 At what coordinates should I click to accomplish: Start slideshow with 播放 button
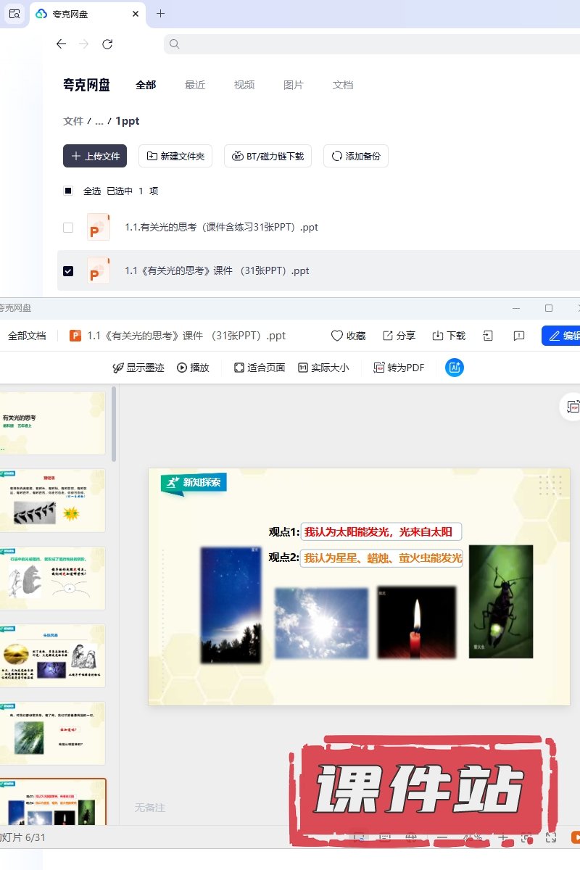coord(193,368)
